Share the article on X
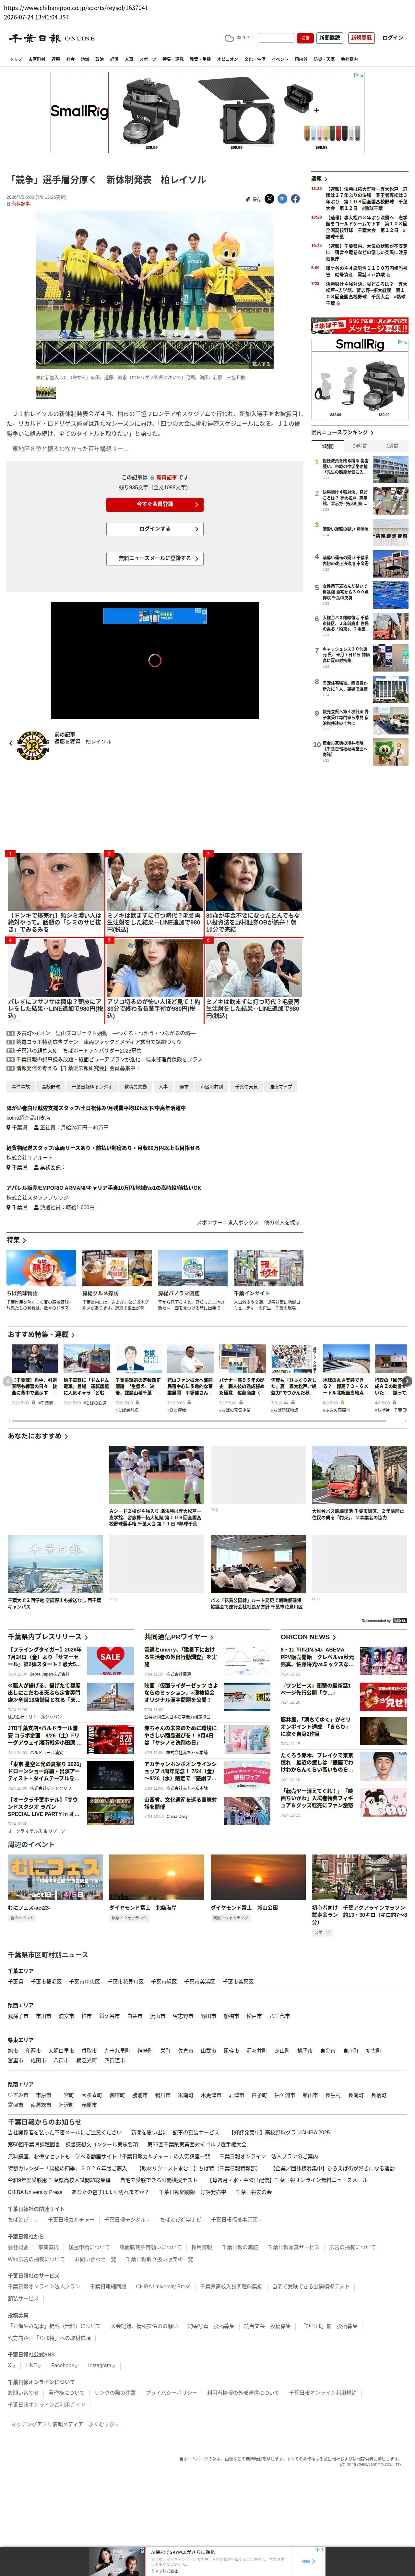Screen dimensions: 415x2576 269,199
